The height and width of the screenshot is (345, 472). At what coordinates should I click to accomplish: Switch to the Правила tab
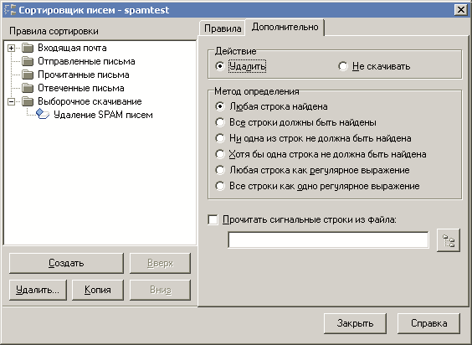222,28
